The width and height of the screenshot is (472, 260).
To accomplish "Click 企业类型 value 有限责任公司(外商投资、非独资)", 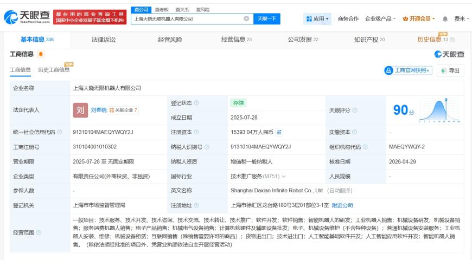I will [x=111, y=176].
